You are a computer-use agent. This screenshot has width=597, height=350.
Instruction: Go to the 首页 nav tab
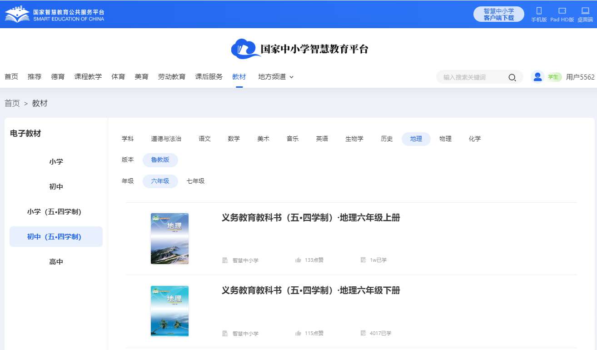click(11, 77)
